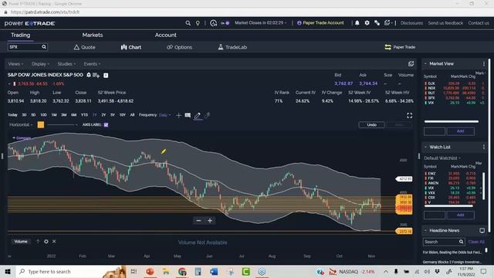Open the settings gear in top bar

pyautogui.click(x=367, y=23)
